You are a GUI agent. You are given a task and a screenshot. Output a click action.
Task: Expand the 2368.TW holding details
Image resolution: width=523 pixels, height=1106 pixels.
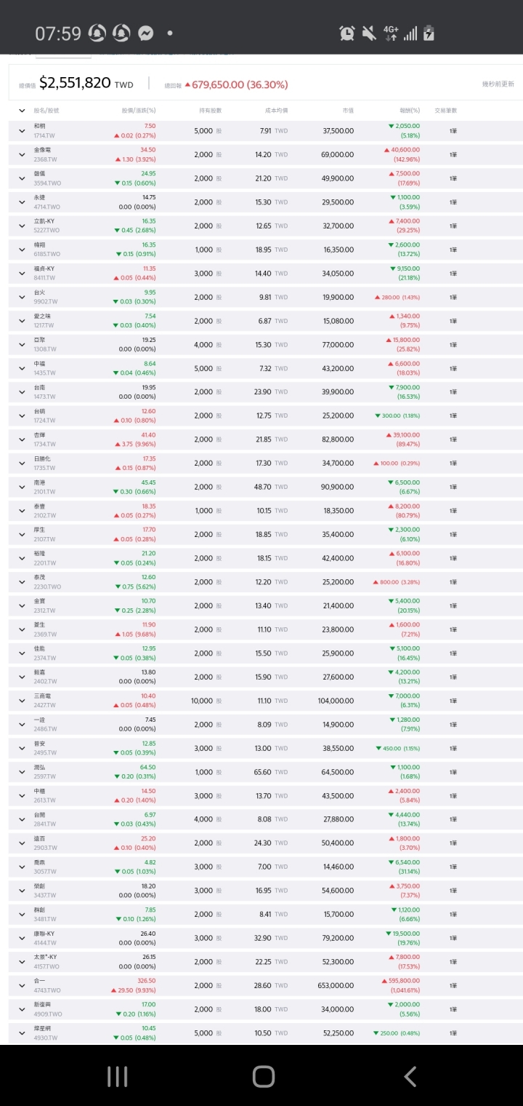pyautogui.click(x=22, y=155)
